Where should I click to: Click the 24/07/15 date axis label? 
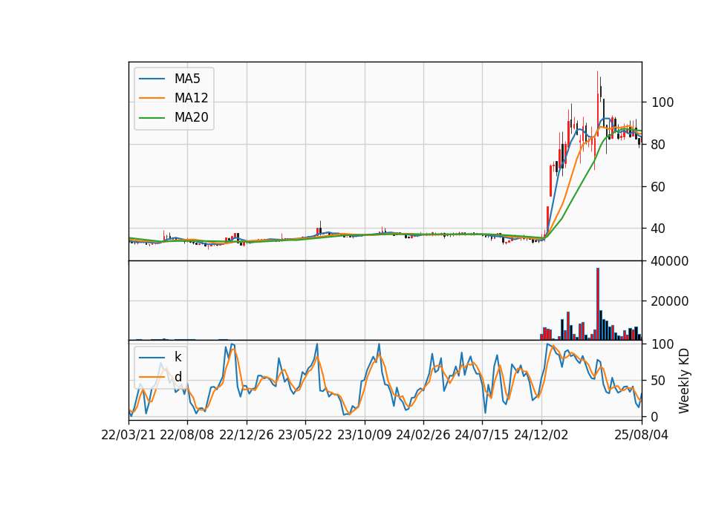481,435
